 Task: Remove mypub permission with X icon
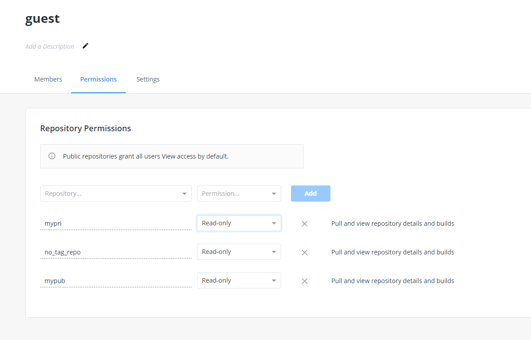point(304,281)
